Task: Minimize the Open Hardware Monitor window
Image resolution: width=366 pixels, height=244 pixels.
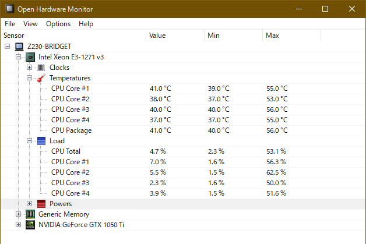Action: [299, 9]
